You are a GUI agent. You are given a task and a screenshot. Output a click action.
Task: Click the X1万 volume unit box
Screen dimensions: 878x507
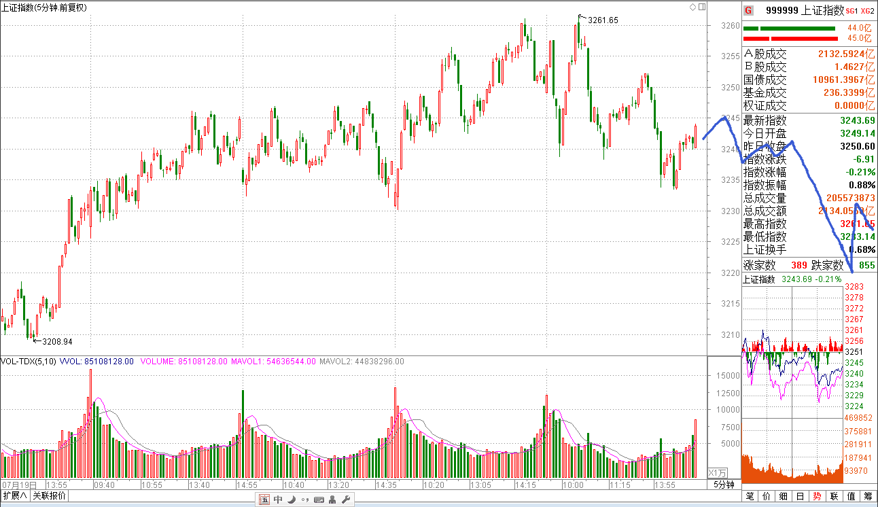pyautogui.click(x=717, y=472)
